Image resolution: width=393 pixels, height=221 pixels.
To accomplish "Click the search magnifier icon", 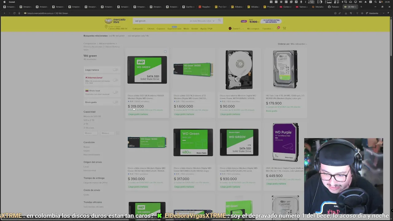I will 219,21.
